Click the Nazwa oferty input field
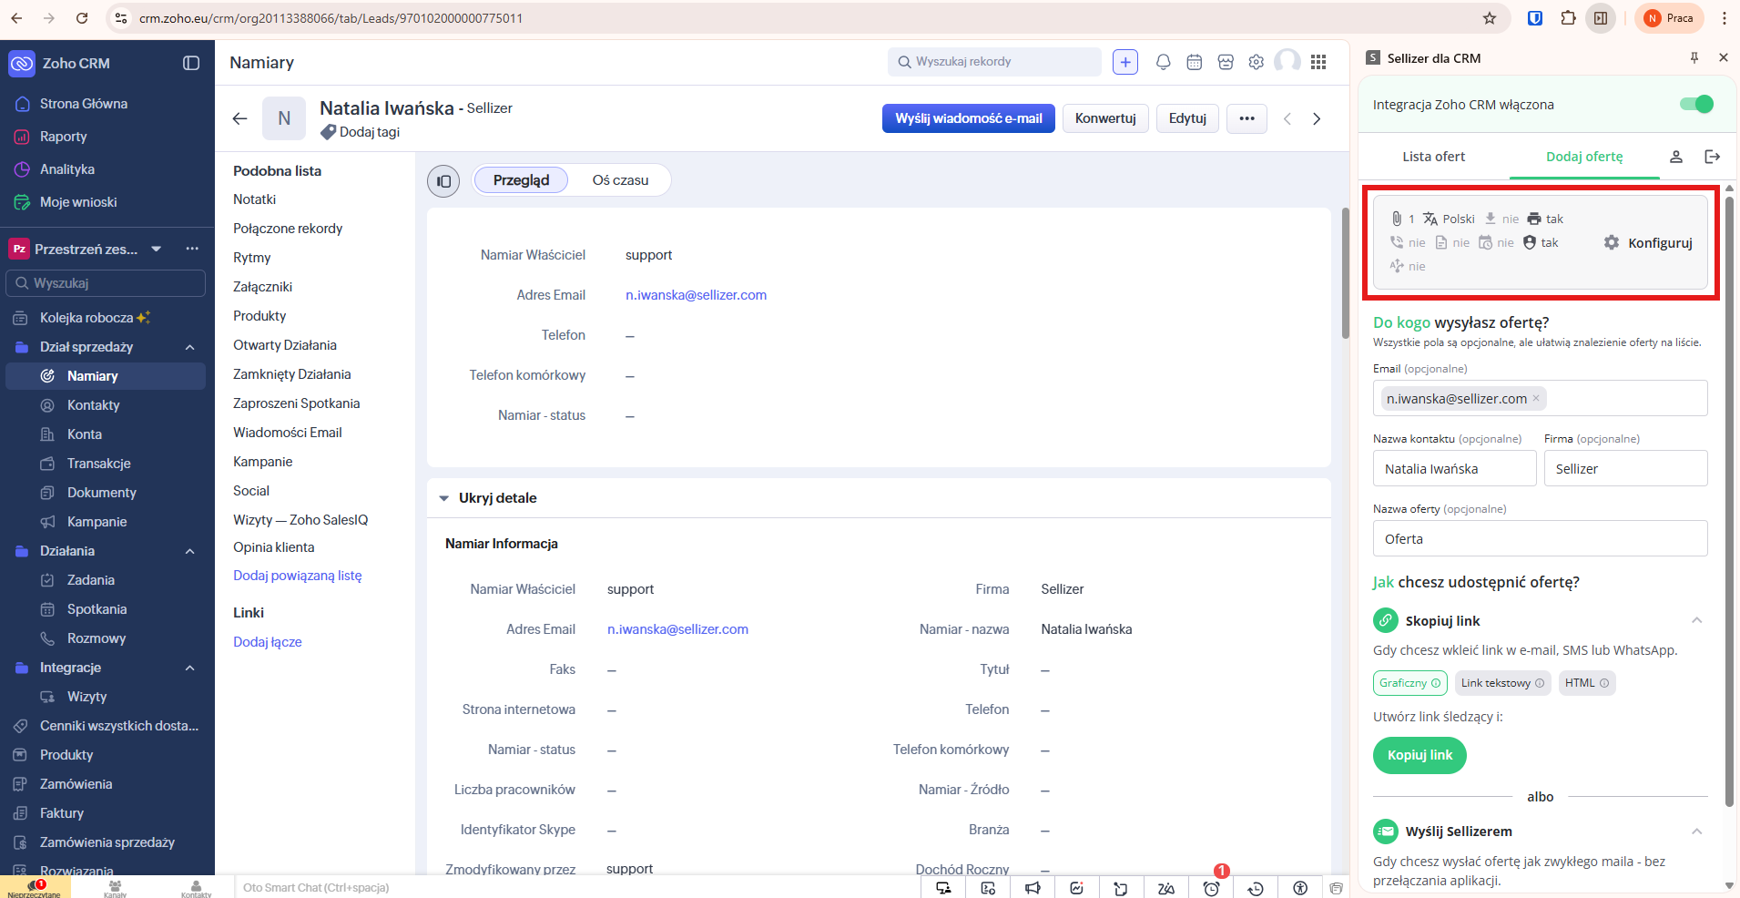 click(1539, 538)
